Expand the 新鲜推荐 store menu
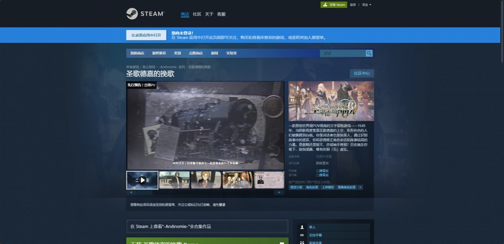504x244 pixels. pyautogui.click(x=159, y=53)
